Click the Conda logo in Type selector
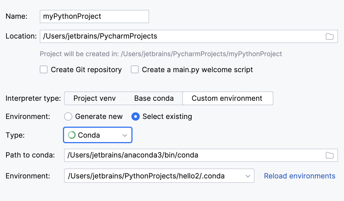The width and height of the screenshot is (344, 201). [x=72, y=135]
